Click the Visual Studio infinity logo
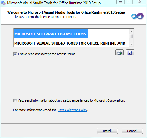 tap(137, 16)
